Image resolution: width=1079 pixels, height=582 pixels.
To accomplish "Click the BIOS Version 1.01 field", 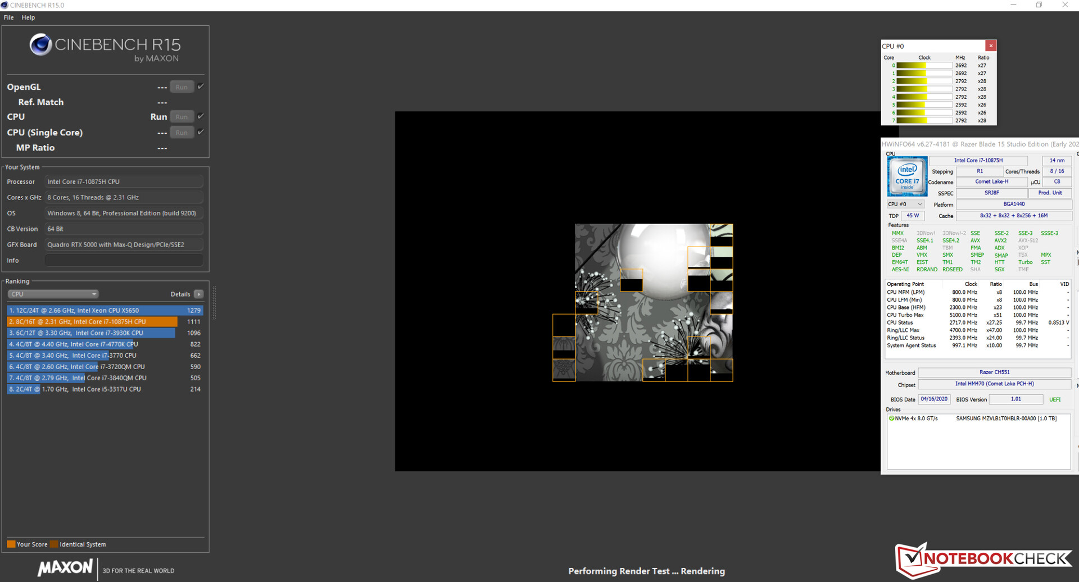I will [1015, 399].
